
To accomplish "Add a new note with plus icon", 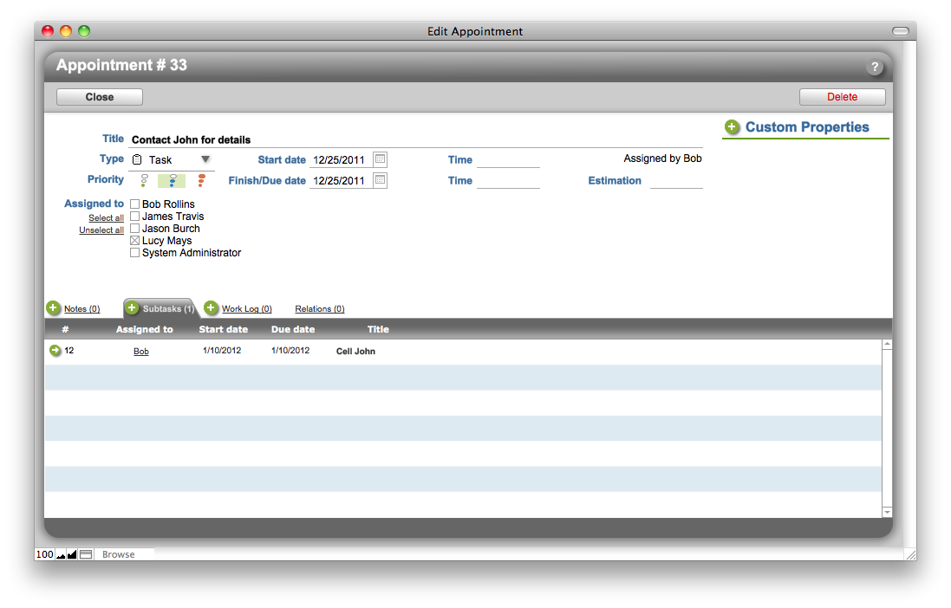I will click(x=54, y=308).
